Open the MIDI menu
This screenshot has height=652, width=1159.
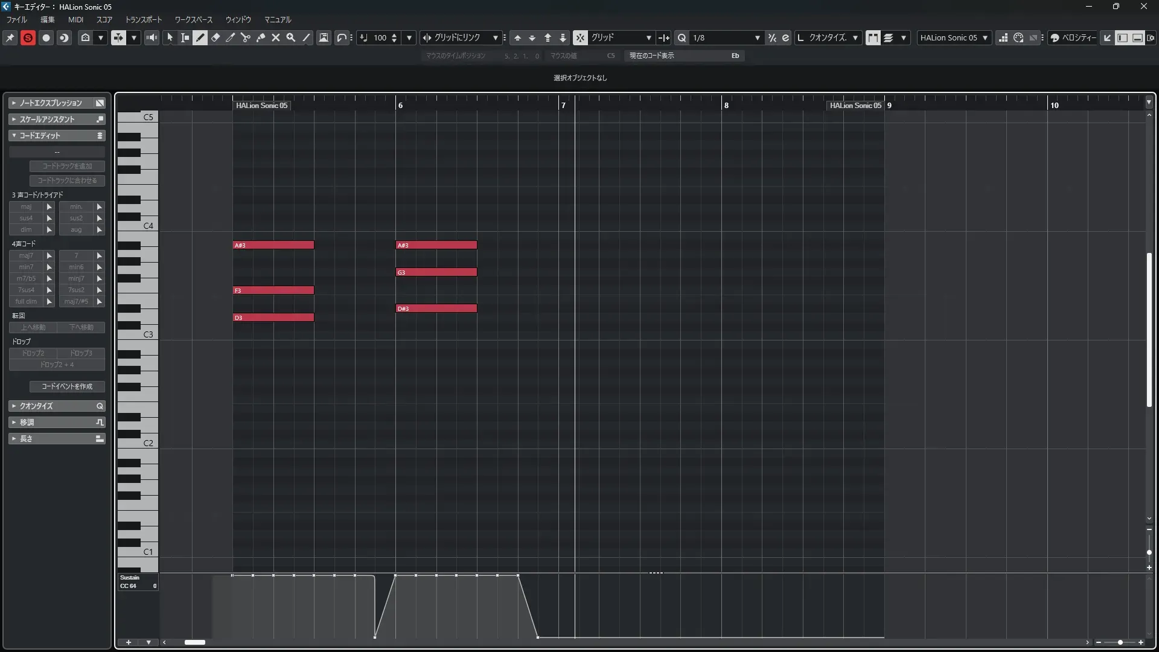tap(75, 19)
